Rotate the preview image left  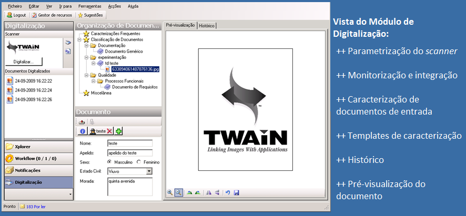click(x=190, y=192)
